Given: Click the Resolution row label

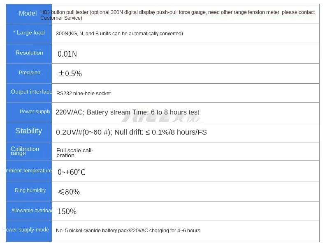Looking at the screenshot, I should pyautogui.click(x=29, y=53).
